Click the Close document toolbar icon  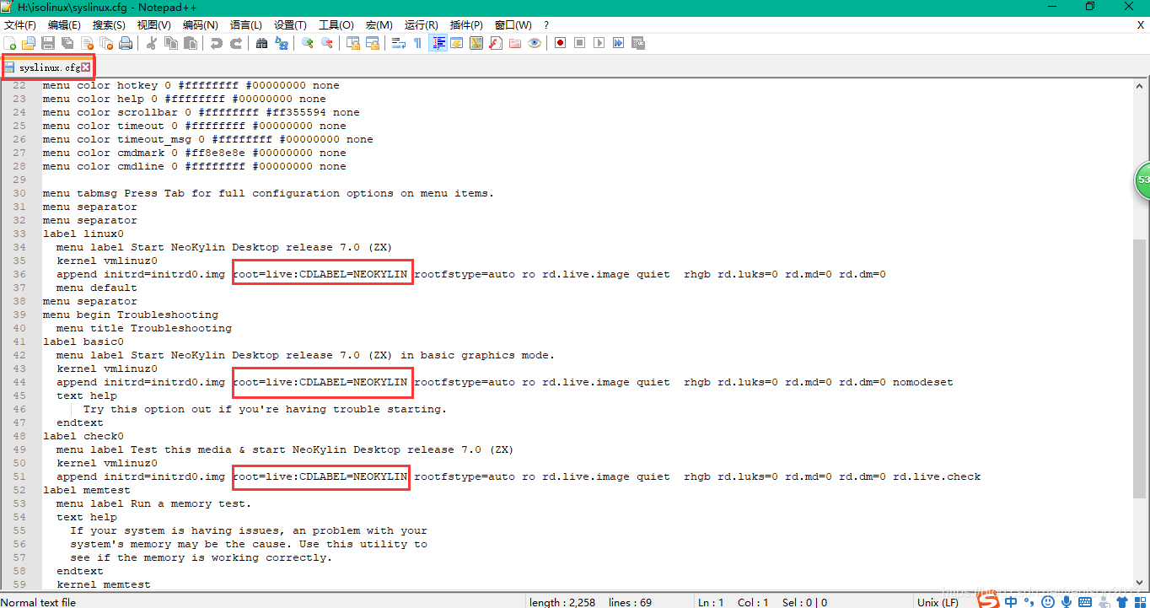pos(87,43)
